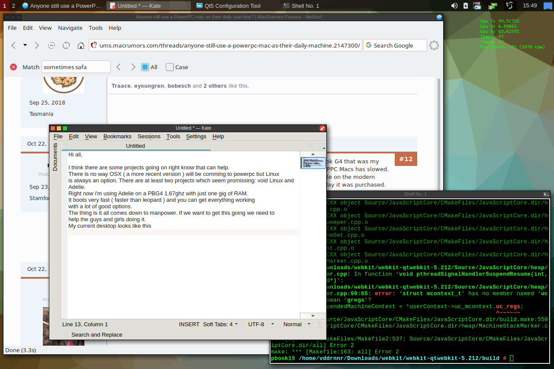This screenshot has height=369, width=554.
Task: Open Kate Help menu
Action: point(218,136)
